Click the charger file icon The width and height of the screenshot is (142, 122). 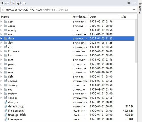(x=6, y=102)
